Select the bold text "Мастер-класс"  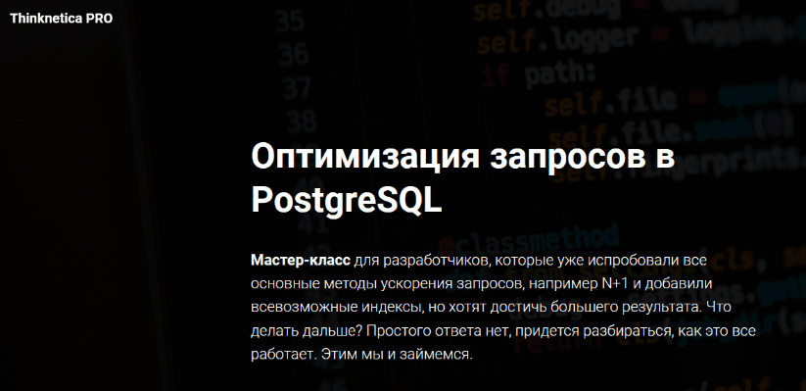pos(301,261)
